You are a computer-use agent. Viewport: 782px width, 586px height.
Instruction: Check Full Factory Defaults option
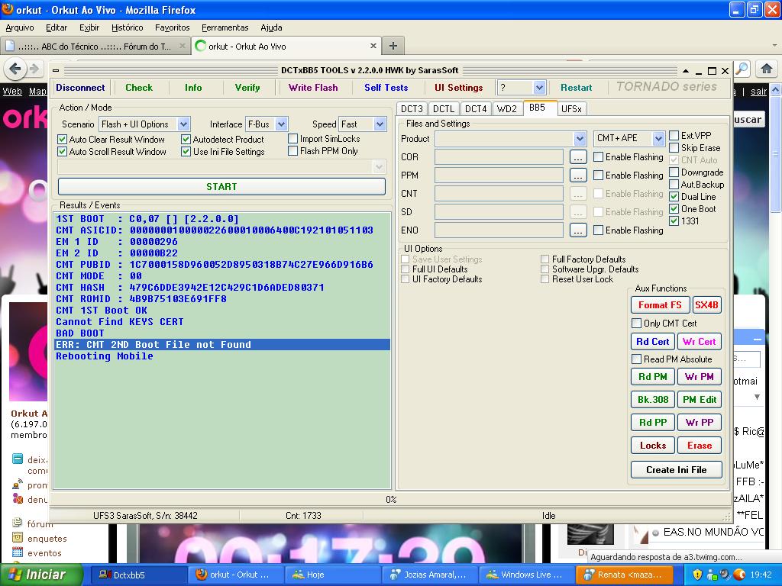(x=544, y=259)
